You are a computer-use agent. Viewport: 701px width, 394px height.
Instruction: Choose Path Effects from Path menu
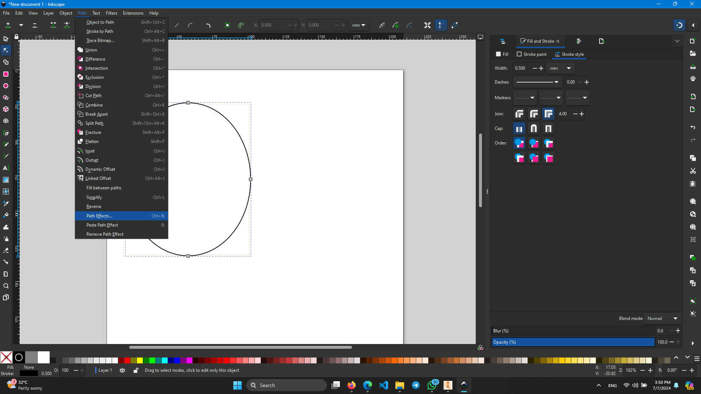tap(122, 216)
